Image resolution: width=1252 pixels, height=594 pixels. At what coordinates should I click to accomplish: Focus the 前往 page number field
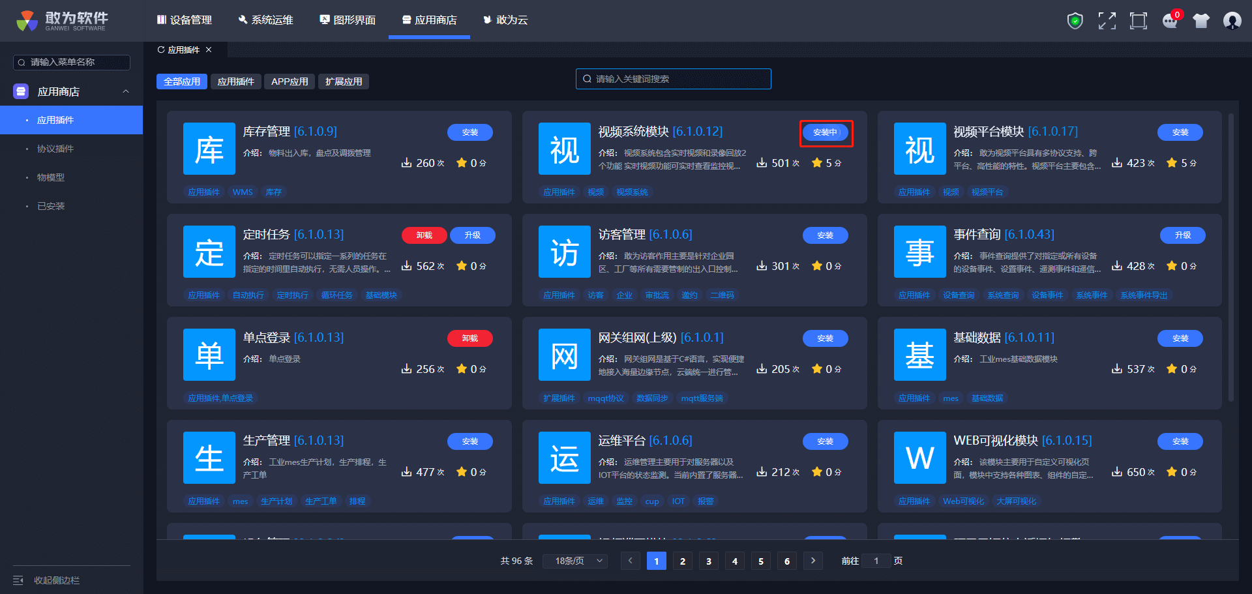(876, 561)
